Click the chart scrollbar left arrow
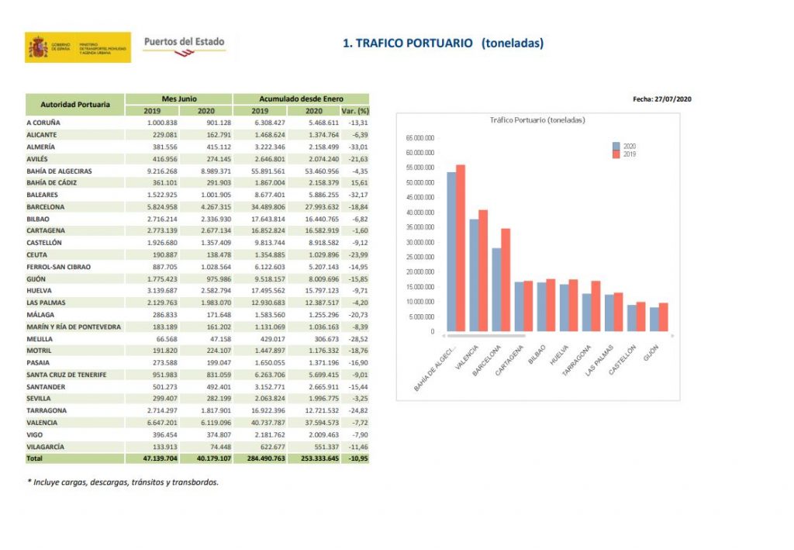 pos(443,336)
